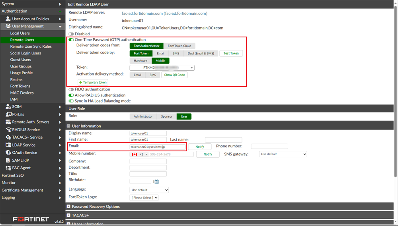Screen dimensions: 398x226
Task: Click the SCIM icon in sidebar
Action: coord(8,106)
